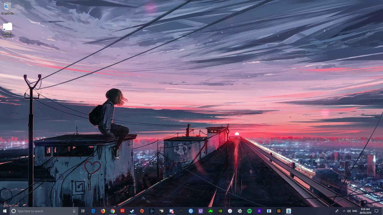Open the Recycle Bin desktop icon

click(x=7, y=8)
